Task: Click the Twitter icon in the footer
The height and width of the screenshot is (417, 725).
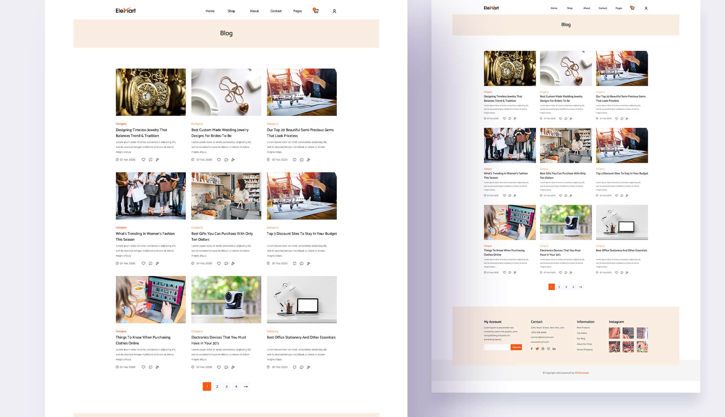Action: coord(537,349)
